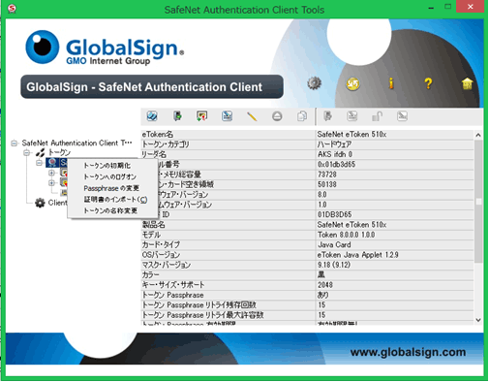Click the eToken Java Applet 1.2.9 value
The image size is (489, 382).
pos(357,255)
